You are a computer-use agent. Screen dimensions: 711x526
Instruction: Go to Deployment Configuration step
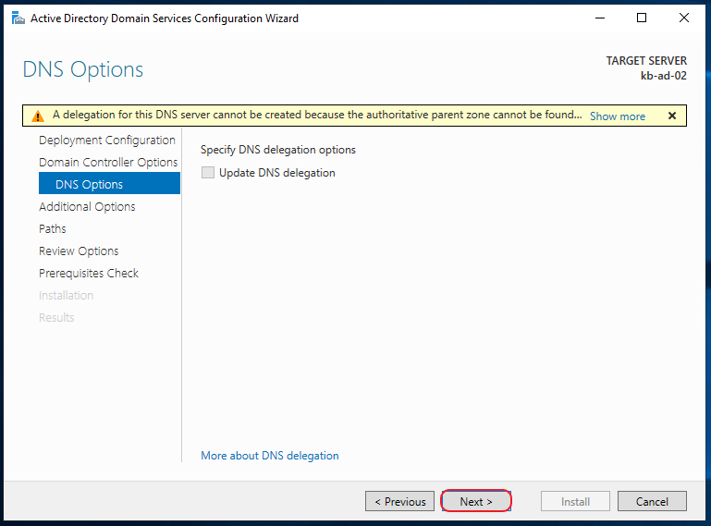pos(107,141)
